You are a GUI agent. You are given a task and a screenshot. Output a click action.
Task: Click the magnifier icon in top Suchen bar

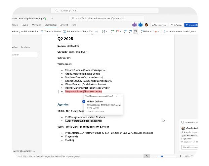coord(56,10)
